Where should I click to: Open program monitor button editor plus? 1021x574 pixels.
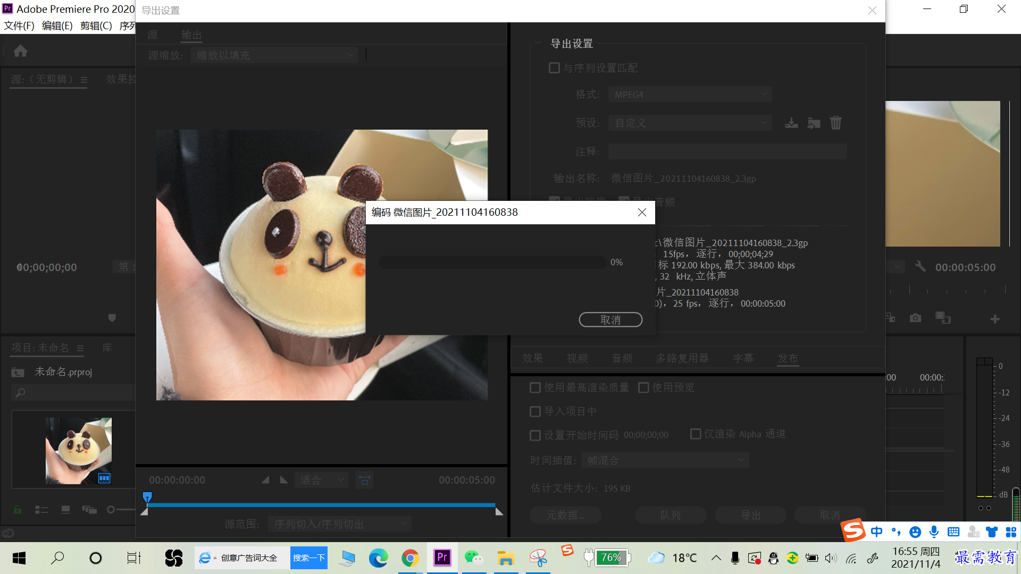pos(995,319)
